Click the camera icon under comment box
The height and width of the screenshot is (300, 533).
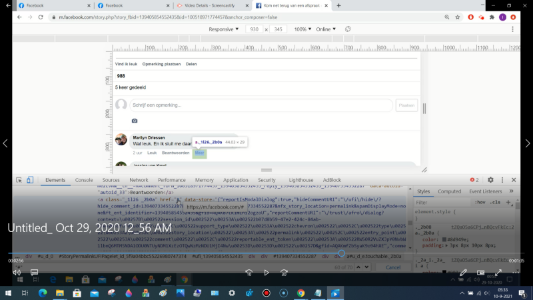tap(135, 121)
